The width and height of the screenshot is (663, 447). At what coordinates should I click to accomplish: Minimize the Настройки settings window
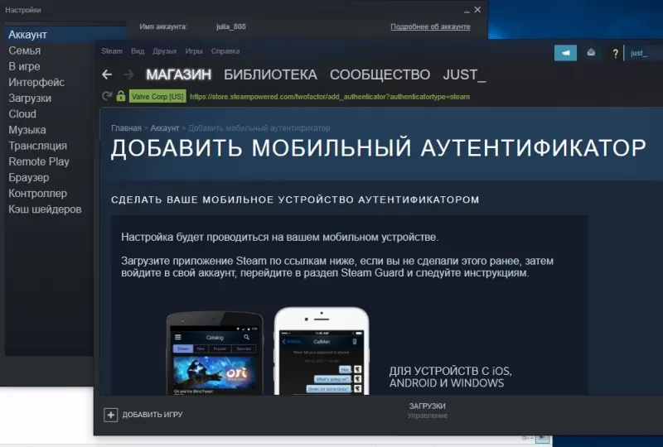coord(467,10)
